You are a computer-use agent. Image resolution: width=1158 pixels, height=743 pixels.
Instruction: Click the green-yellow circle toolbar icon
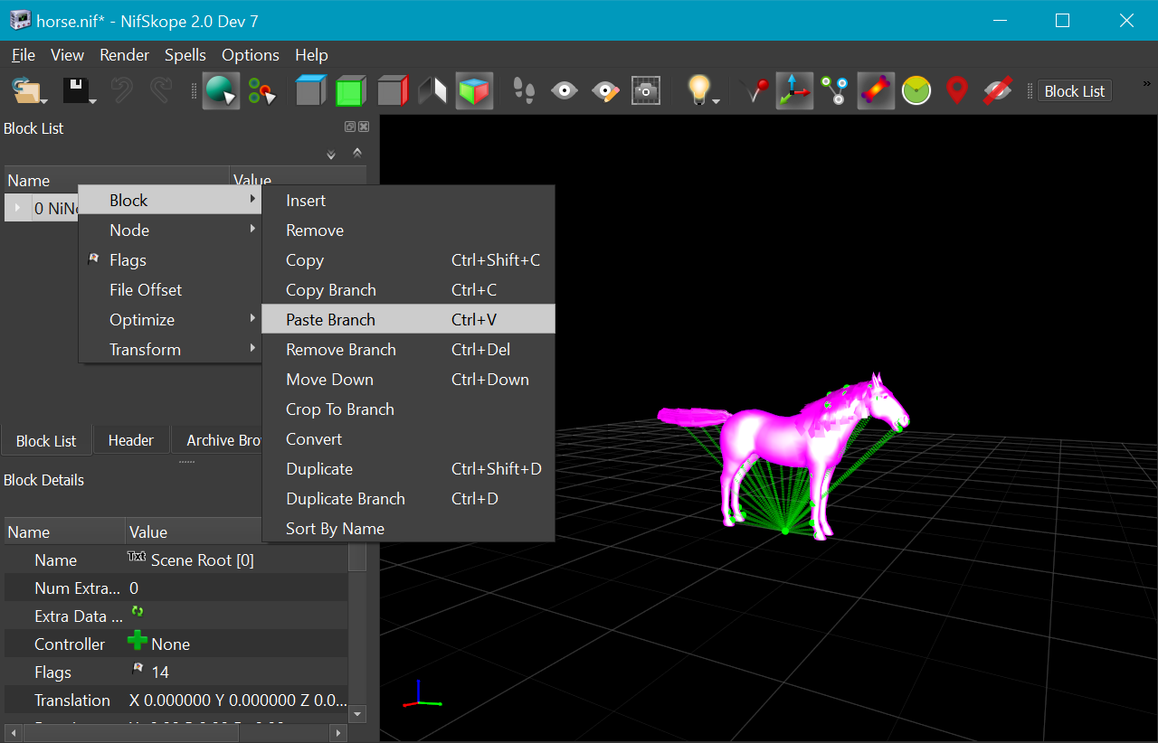click(x=916, y=90)
